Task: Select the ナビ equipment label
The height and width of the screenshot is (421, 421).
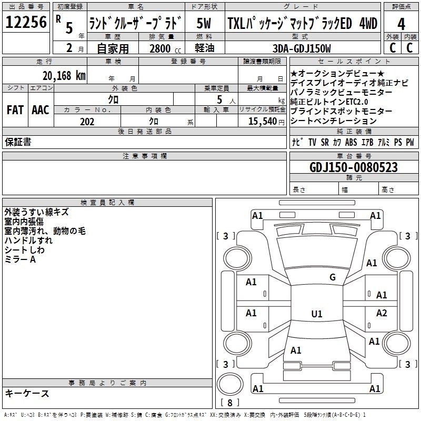Action: (296, 142)
